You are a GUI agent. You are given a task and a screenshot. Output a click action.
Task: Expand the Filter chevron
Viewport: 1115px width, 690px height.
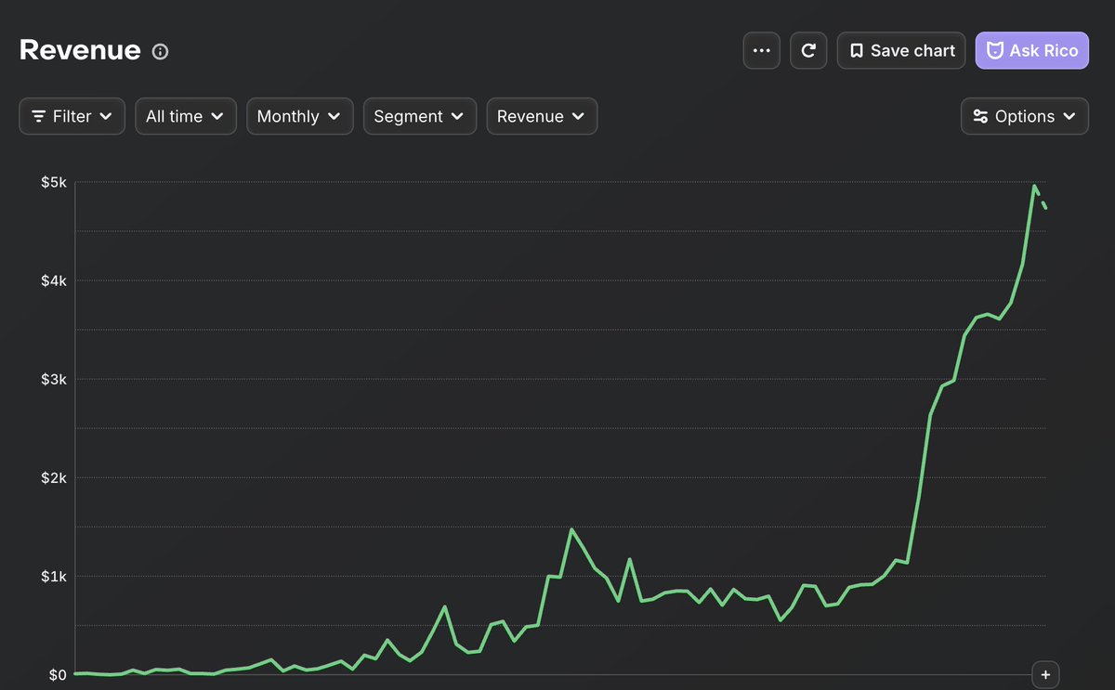(x=106, y=116)
